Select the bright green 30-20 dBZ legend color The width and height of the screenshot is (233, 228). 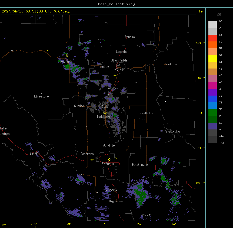pyautogui.click(x=212, y=113)
